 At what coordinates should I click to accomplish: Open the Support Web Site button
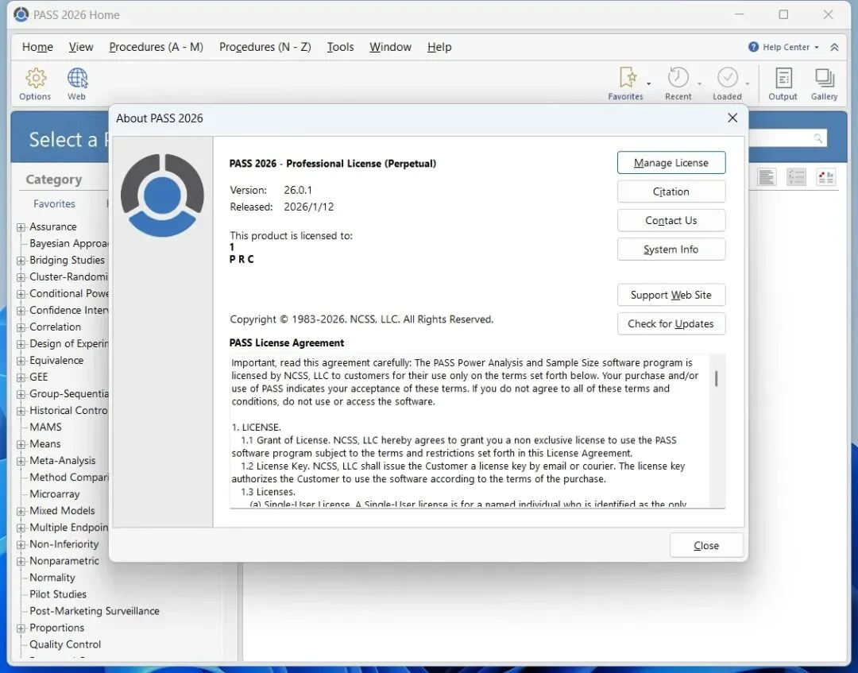pyautogui.click(x=671, y=295)
